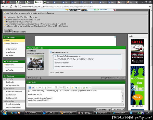The width and height of the screenshot is (153, 120).
Task: Toggle italic formatting in Quick Reply
Action: pyautogui.click(x=43, y=88)
